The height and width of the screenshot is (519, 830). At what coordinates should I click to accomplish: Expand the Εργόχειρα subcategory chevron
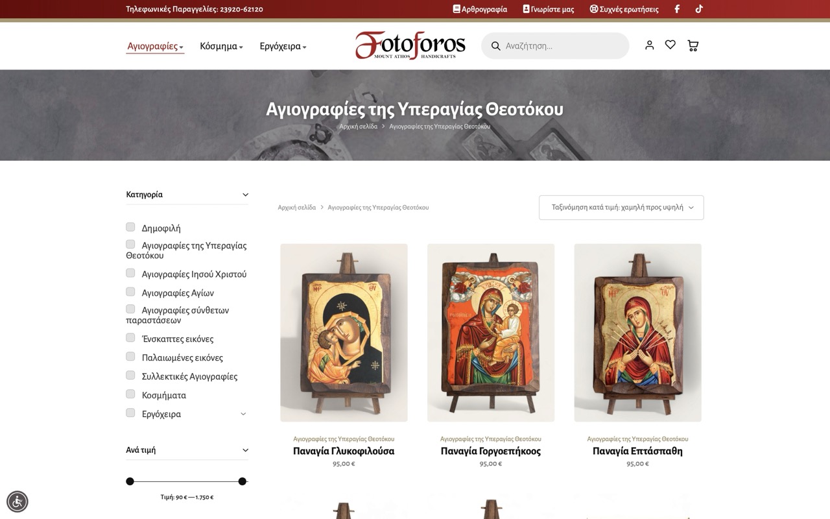(x=243, y=414)
